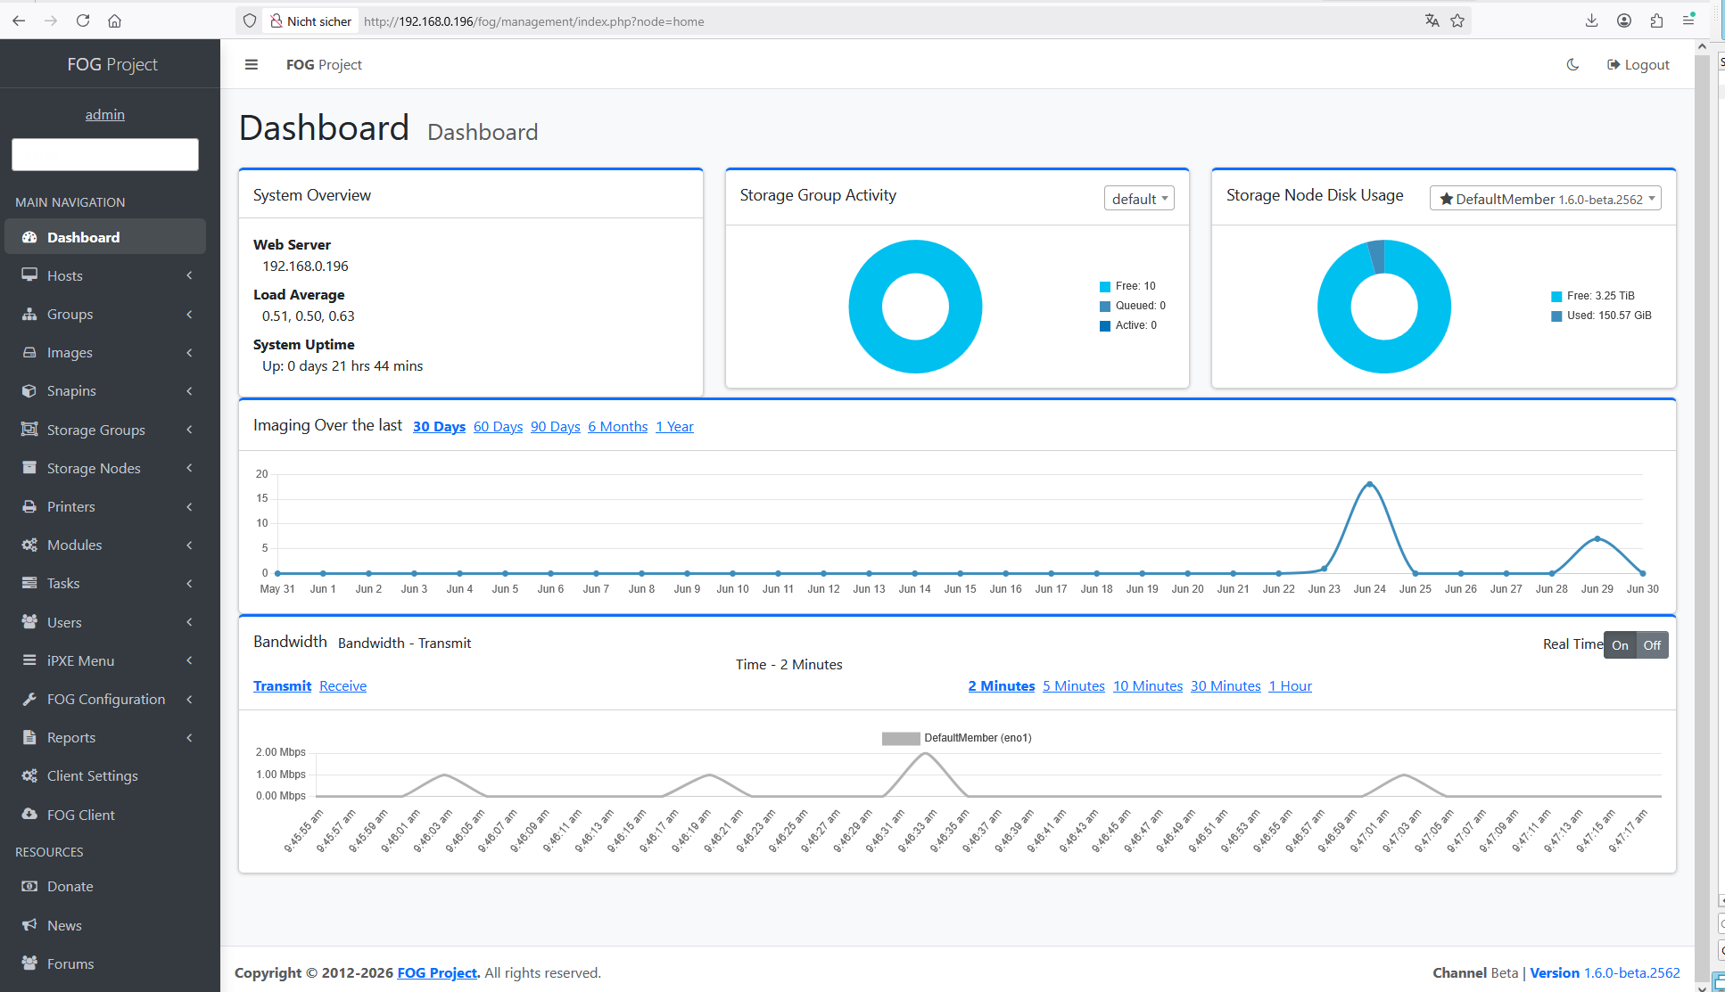Show imaging history for 1 Year

674,427
